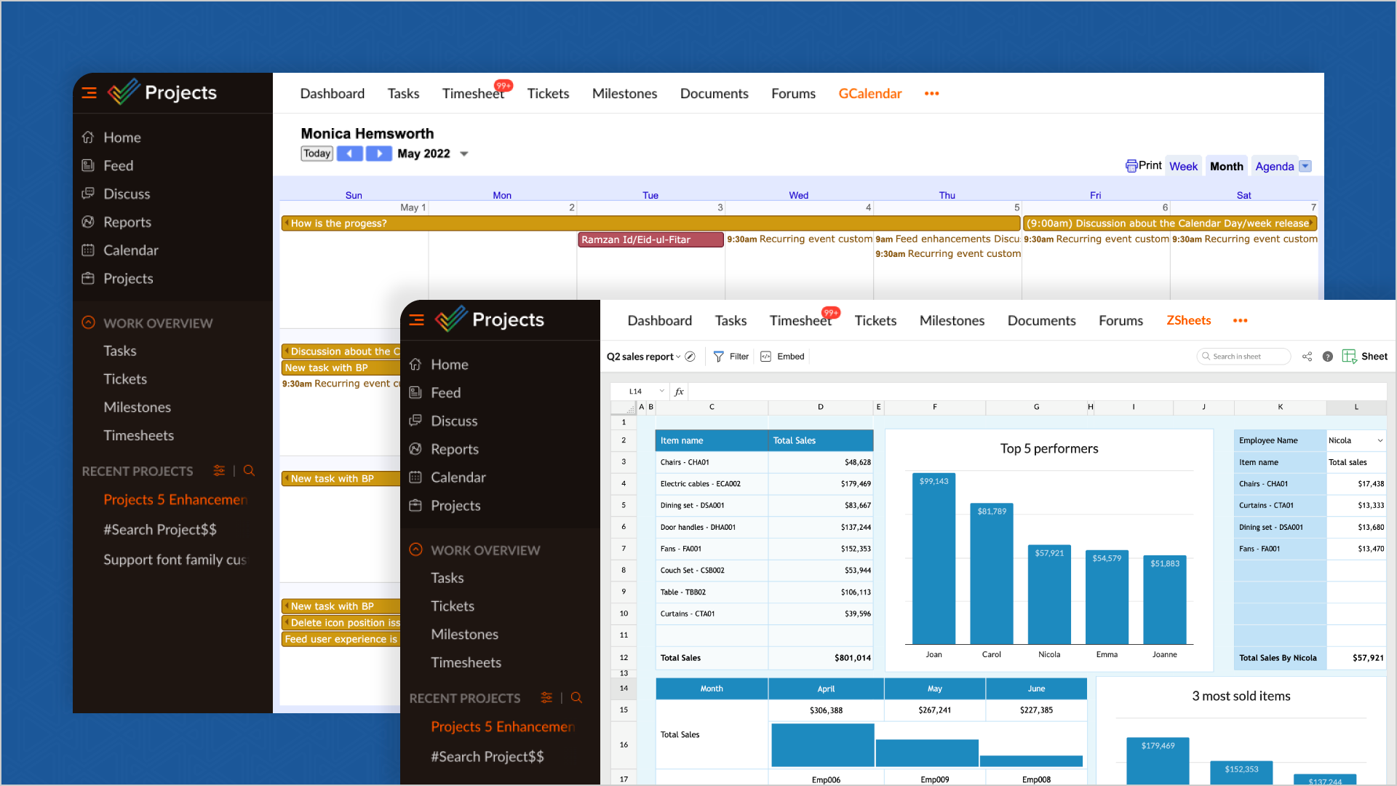Switch the calendar to Agenda view
1397x786 pixels.
(1274, 166)
